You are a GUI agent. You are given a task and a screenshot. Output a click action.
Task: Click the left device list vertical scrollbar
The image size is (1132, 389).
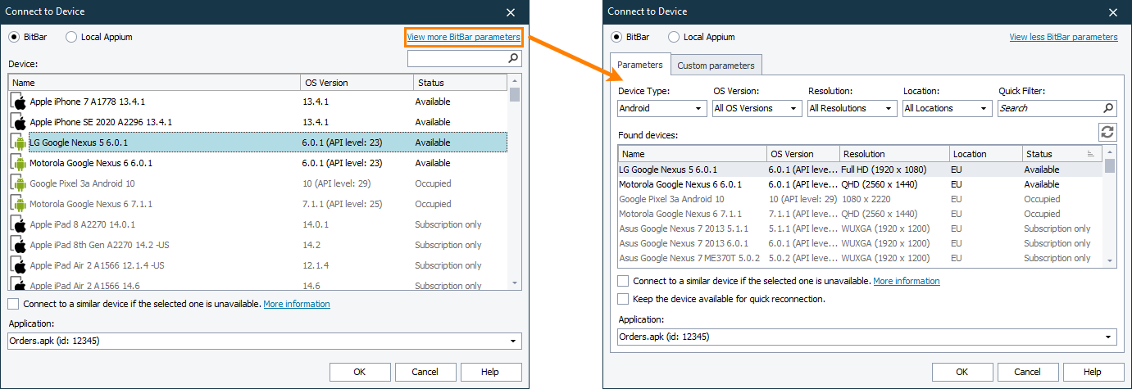pos(515,180)
